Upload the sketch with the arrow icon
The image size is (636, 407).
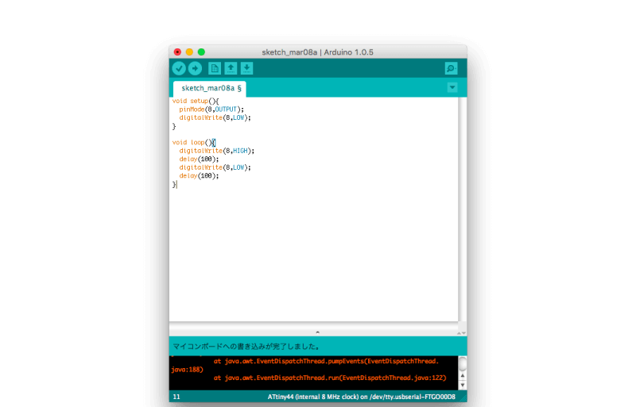(195, 68)
